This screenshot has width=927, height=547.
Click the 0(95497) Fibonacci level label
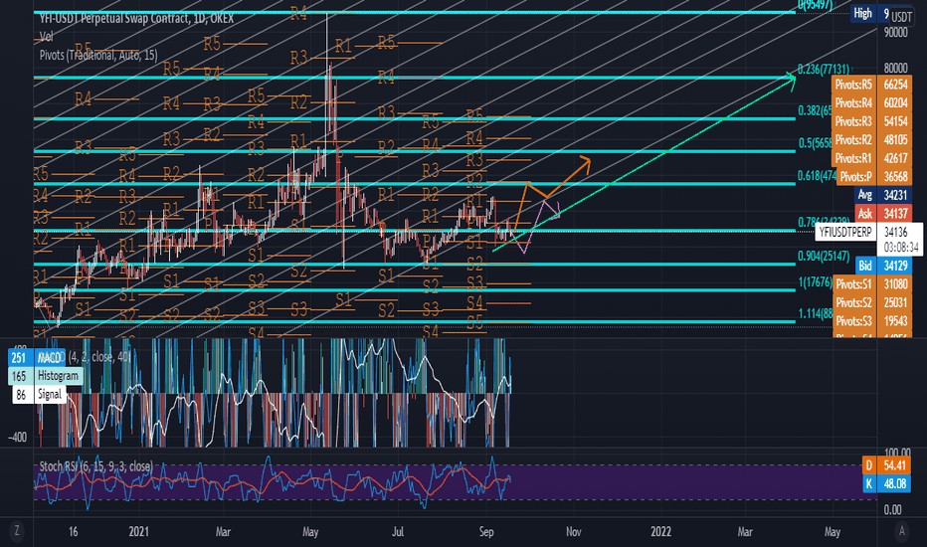click(816, 5)
